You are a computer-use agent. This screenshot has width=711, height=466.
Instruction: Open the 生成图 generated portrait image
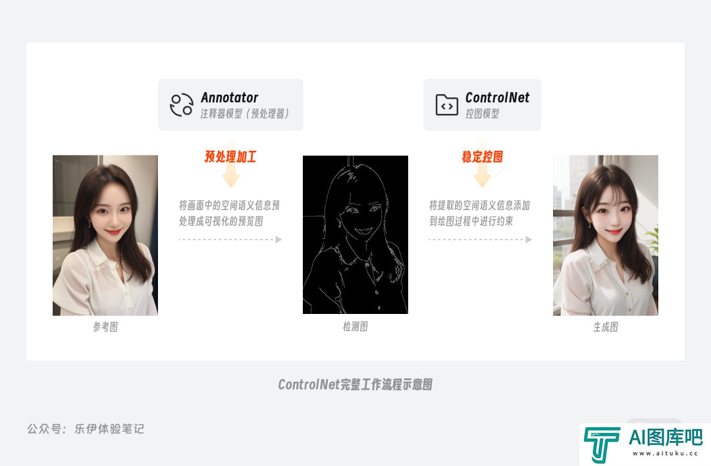point(606,235)
